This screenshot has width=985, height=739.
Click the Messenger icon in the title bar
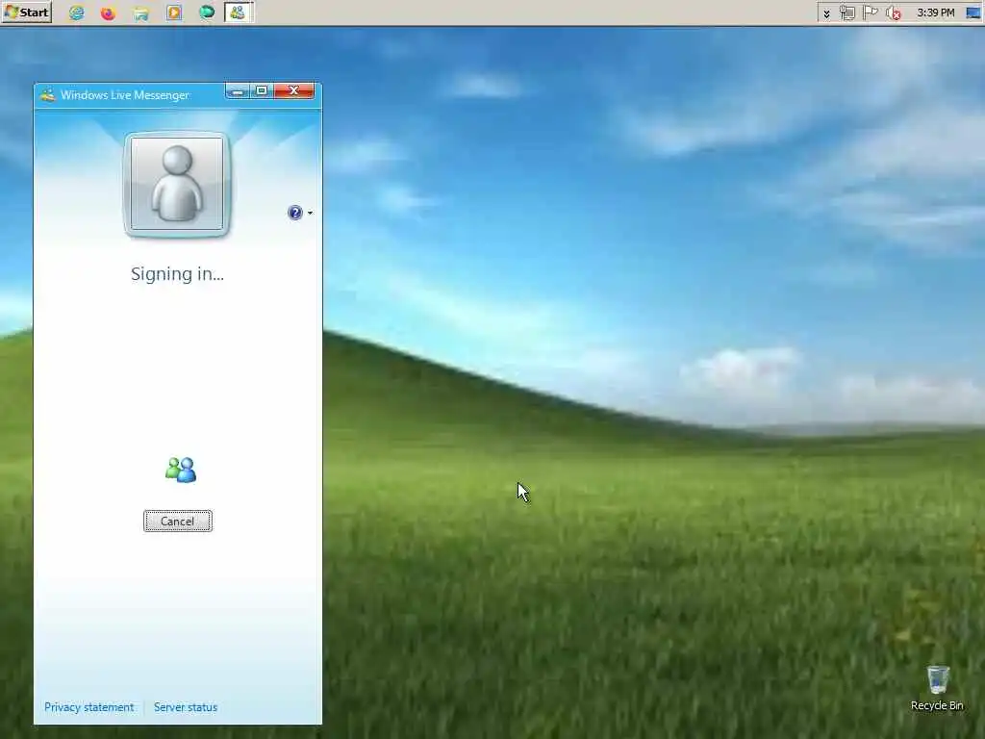pos(48,95)
